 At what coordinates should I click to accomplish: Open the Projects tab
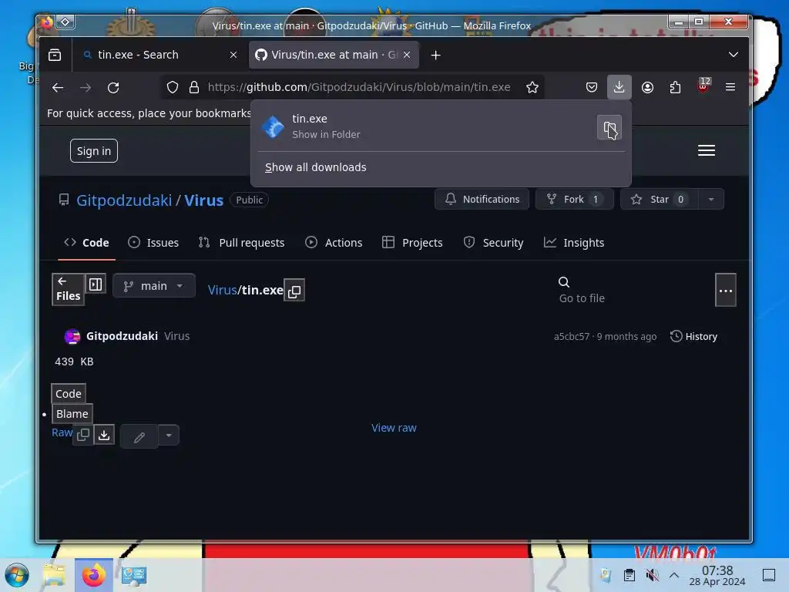pos(412,243)
